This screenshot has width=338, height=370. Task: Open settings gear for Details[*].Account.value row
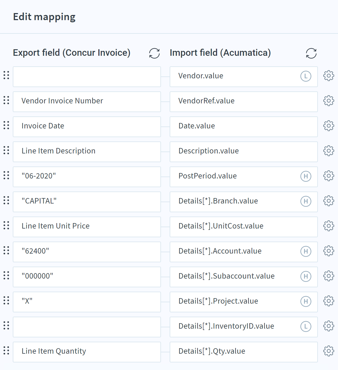tap(329, 251)
